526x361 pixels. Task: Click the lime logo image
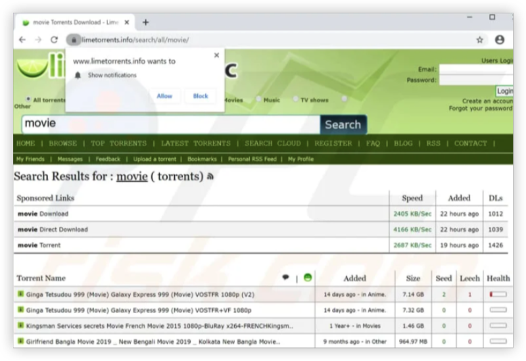pos(32,68)
